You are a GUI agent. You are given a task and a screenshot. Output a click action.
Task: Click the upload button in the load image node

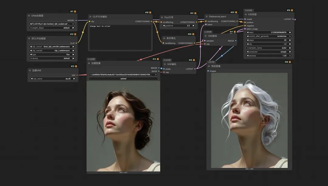123,79
